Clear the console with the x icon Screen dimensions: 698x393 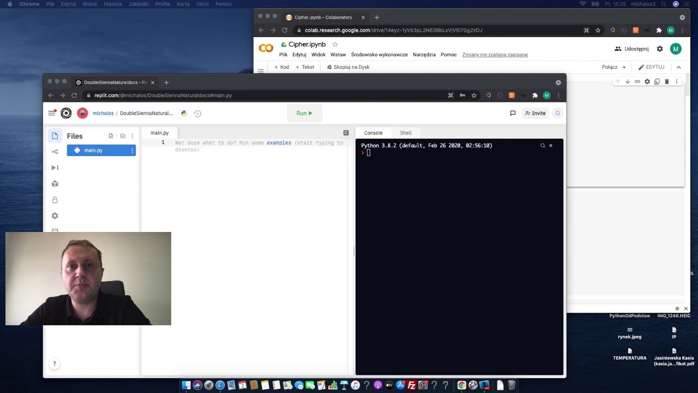(551, 146)
